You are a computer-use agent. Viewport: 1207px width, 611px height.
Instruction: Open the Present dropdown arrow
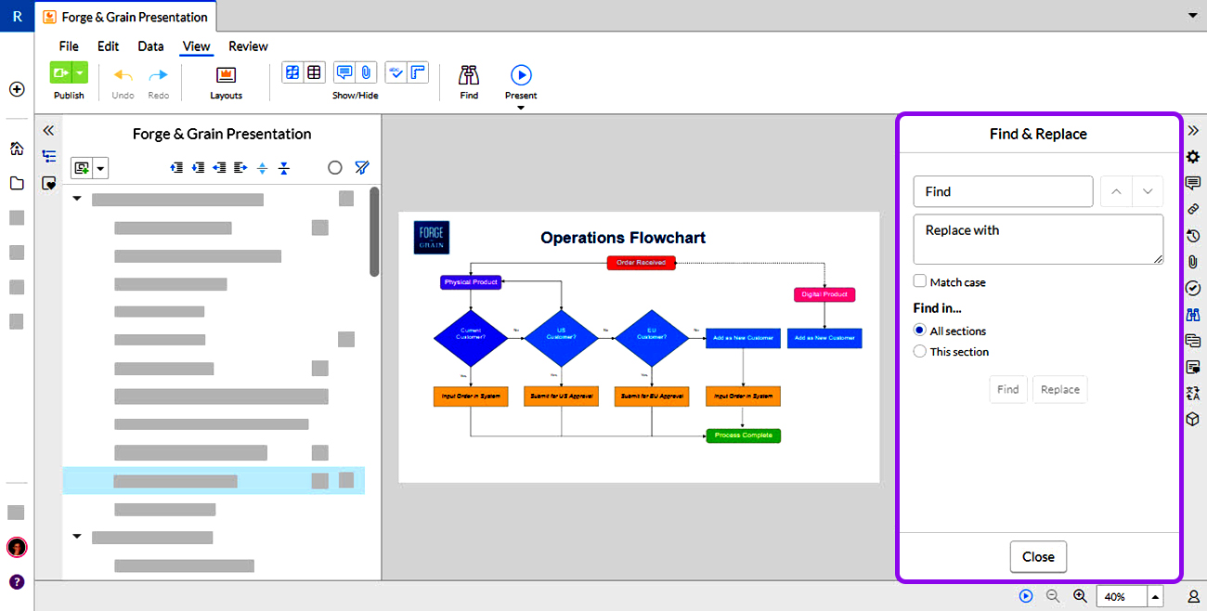point(521,108)
